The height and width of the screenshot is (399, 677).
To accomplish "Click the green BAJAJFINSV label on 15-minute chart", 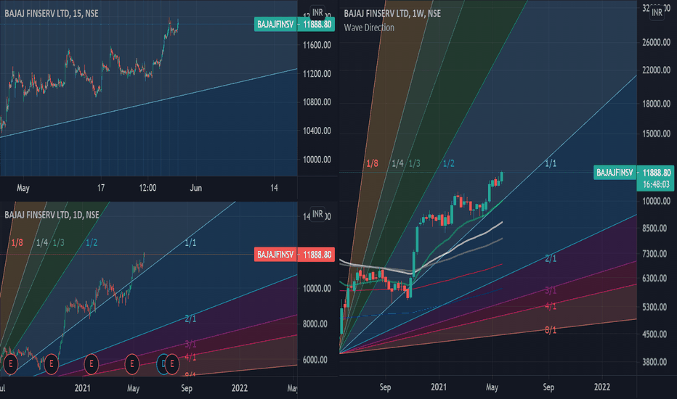I will [x=275, y=24].
